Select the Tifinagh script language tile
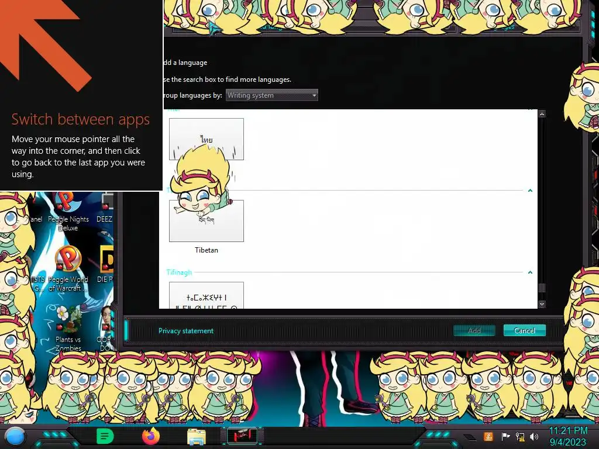This screenshot has width=599, height=449. [206, 295]
